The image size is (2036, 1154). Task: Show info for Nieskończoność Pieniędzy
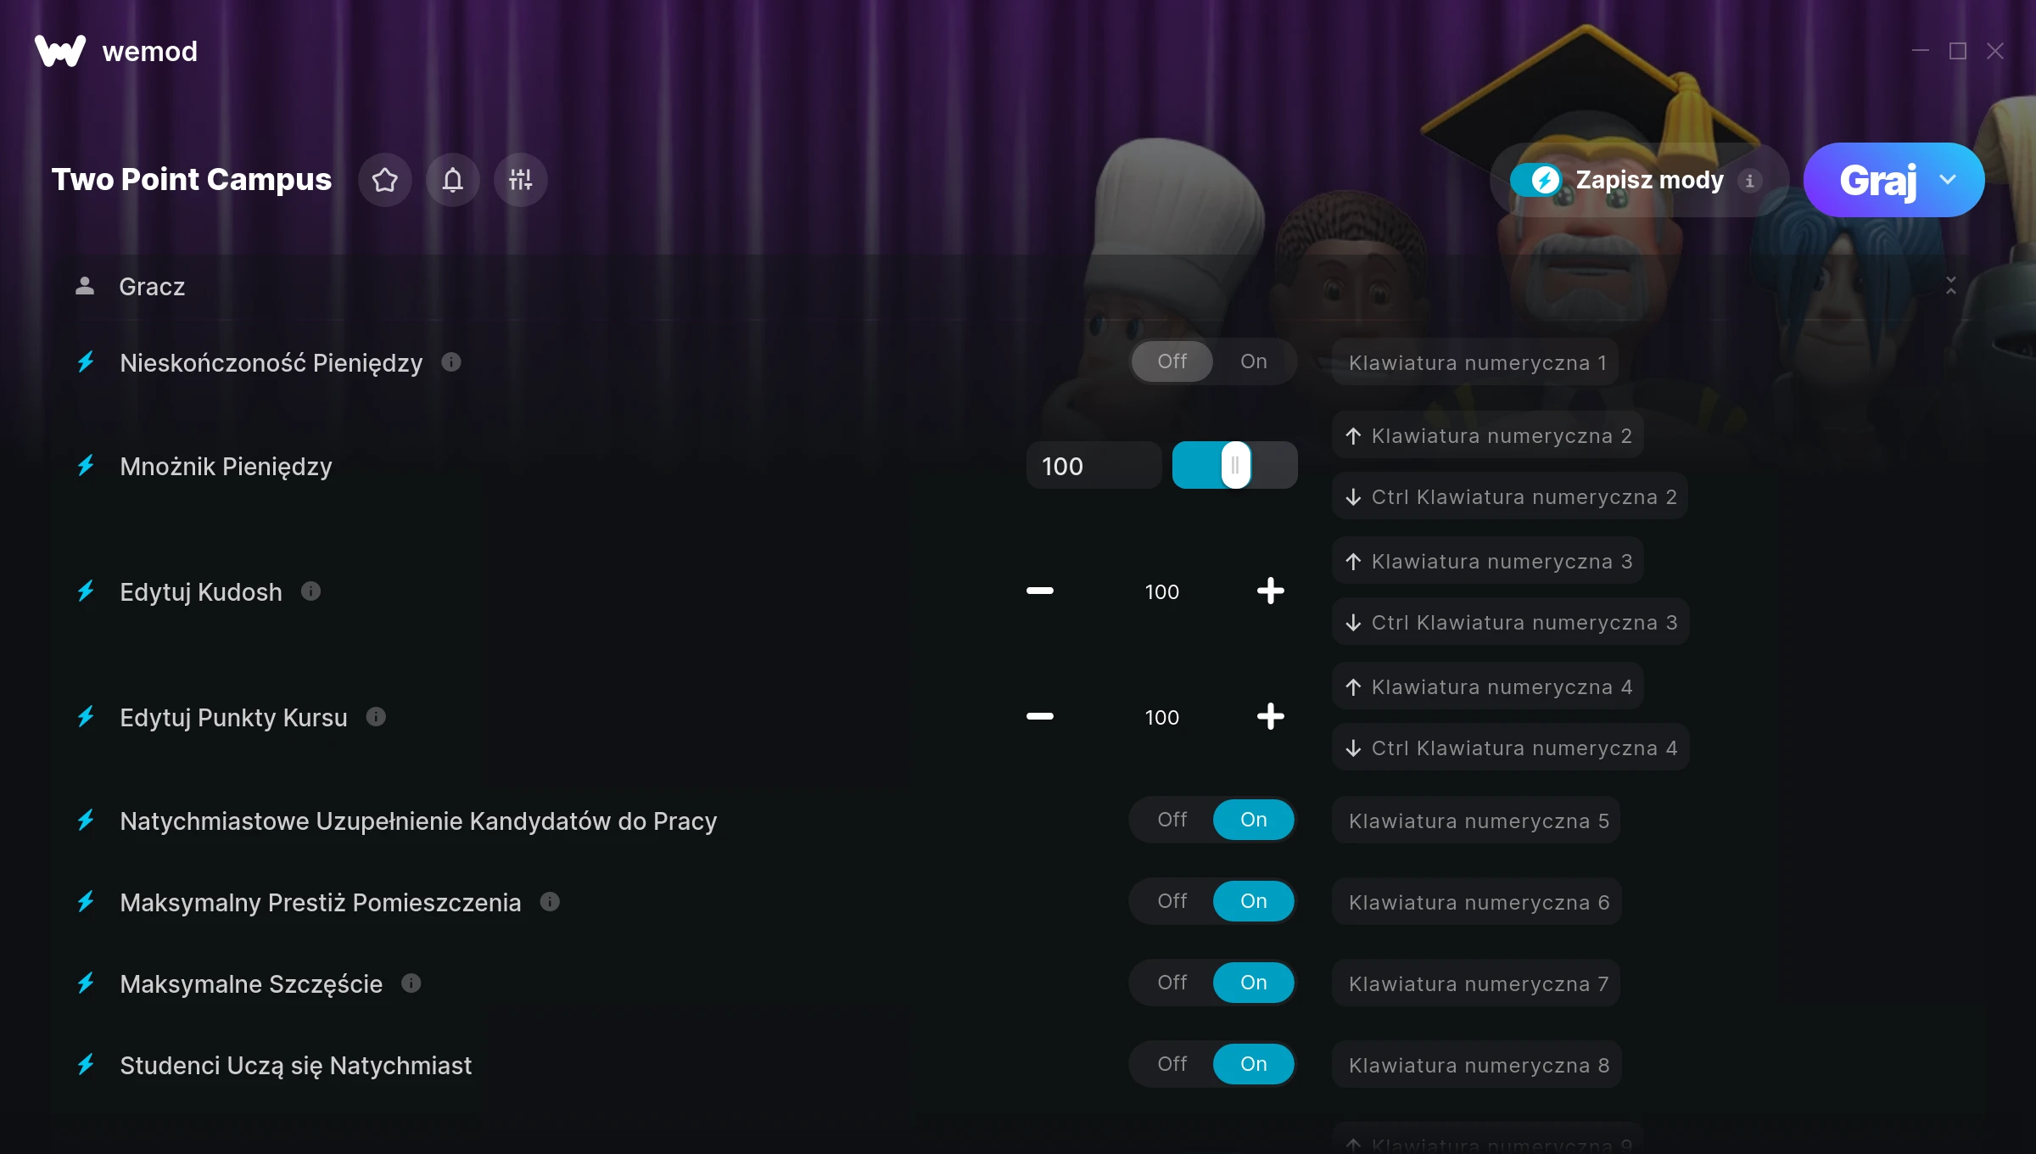(x=451, y=362)
